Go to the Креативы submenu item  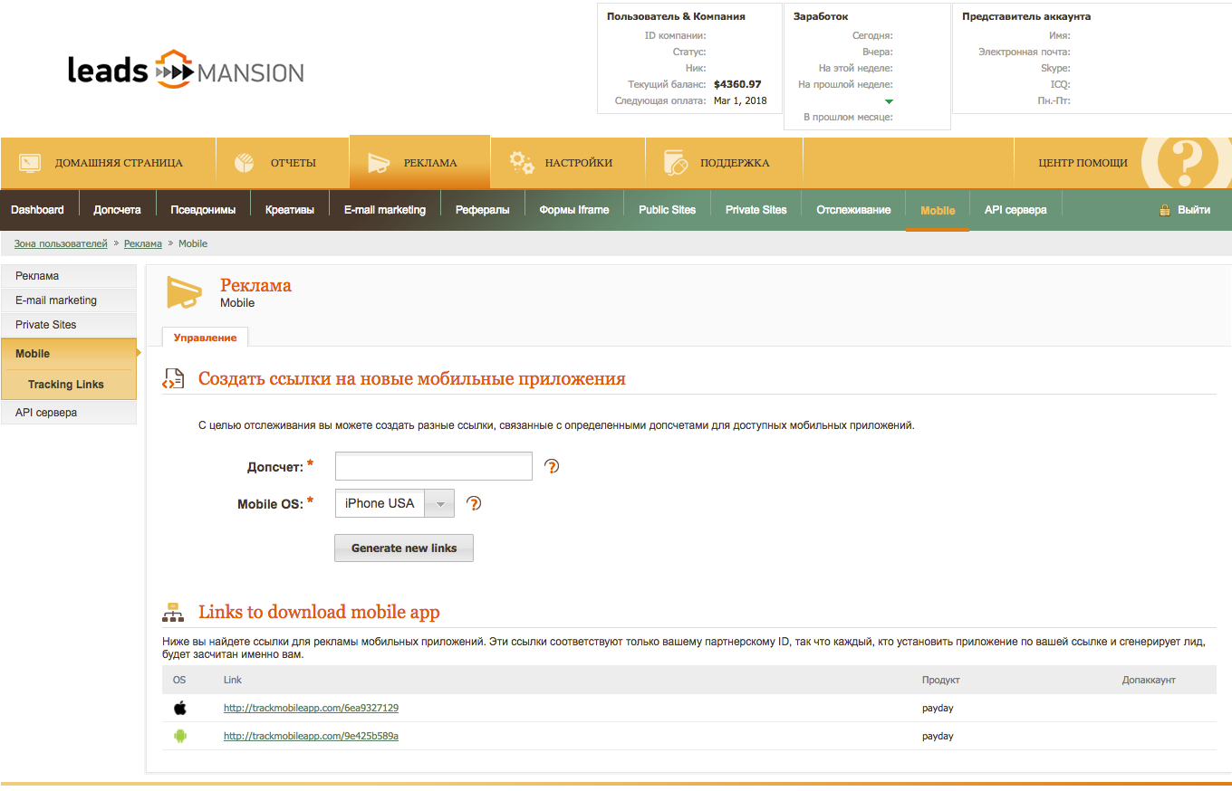[x=290, y=210]
